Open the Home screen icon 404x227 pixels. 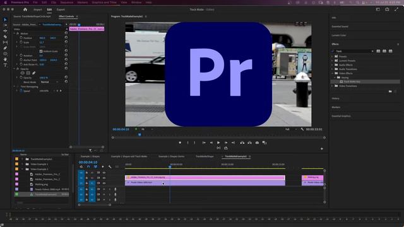25,9
